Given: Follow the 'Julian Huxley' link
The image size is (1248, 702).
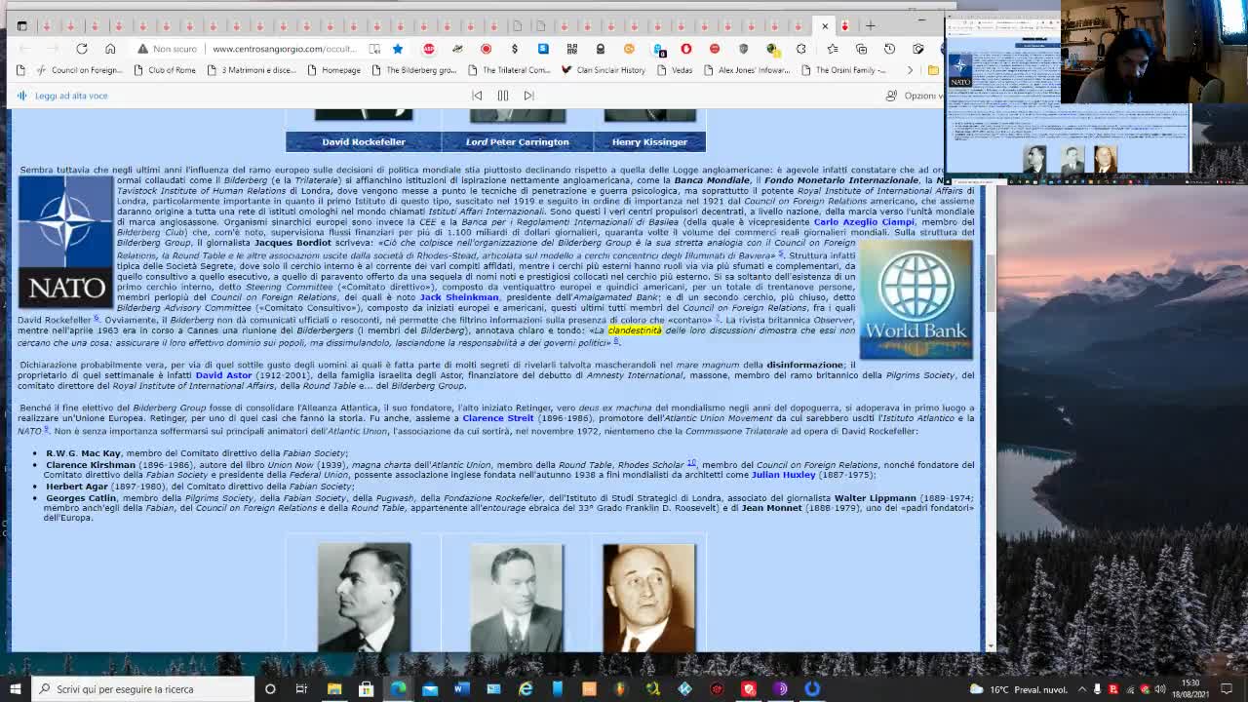Looking at the screenshot, I should tap(783, 475).
